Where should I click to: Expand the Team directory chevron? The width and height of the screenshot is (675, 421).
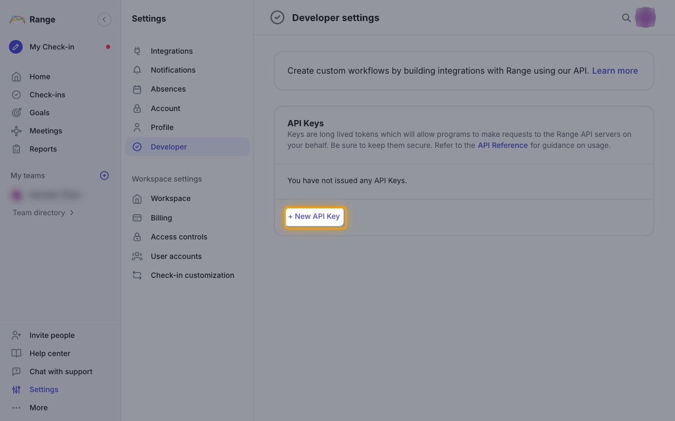(72, 213)
